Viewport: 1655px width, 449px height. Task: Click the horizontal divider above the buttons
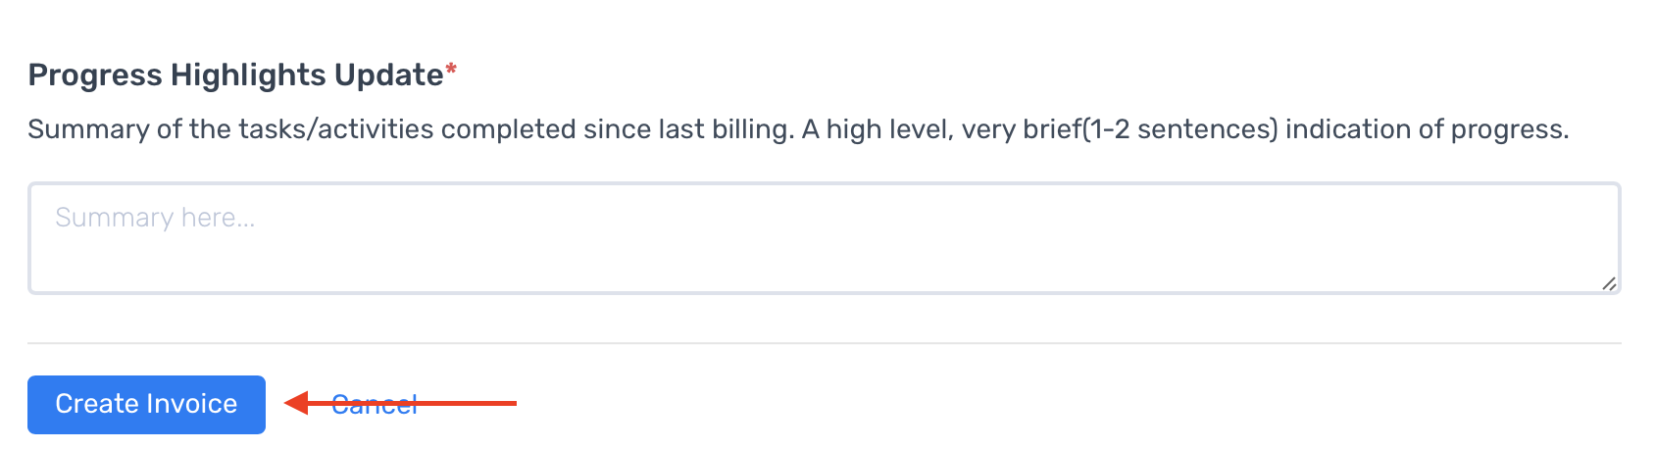click(x=824, y=343)
